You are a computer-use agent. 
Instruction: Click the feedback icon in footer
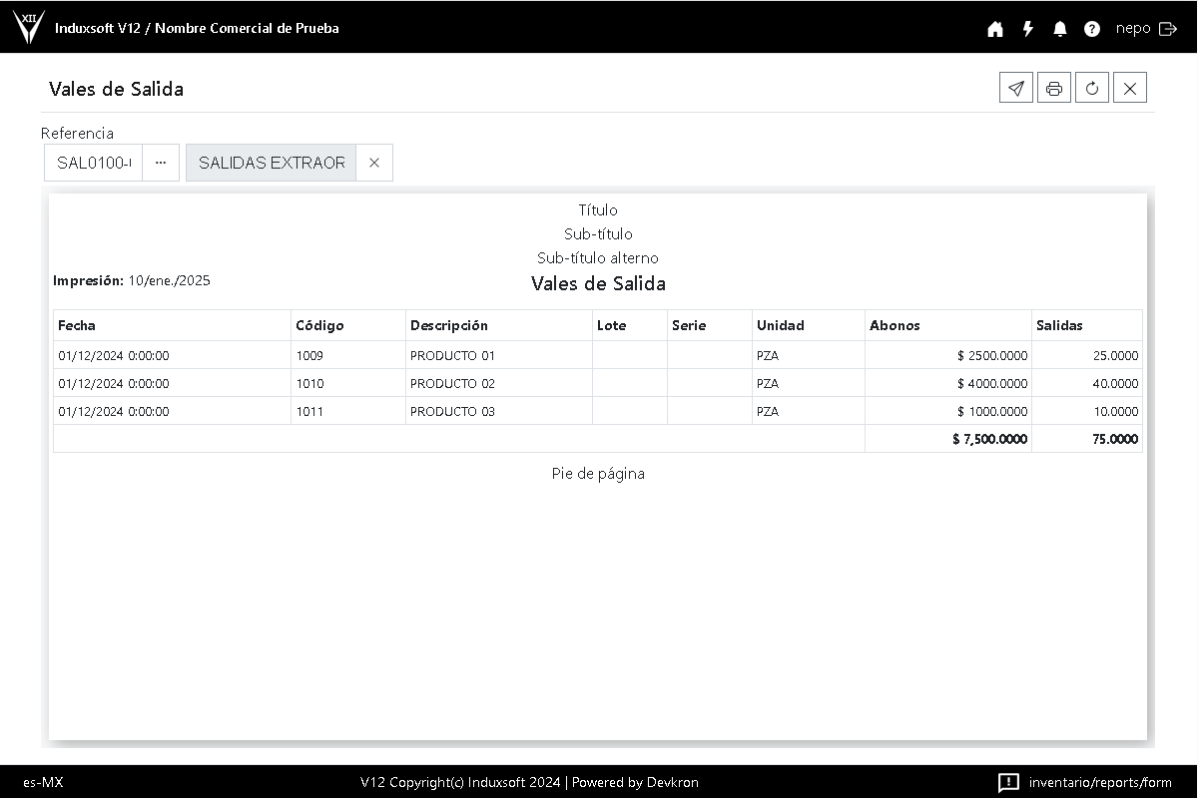coord(1008,782)
